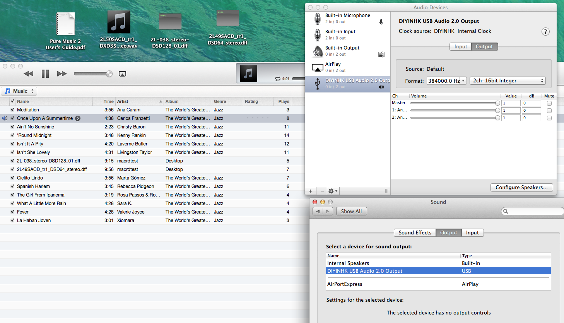Click the Master dB input field
Screen dimensions: 564x323
click(532, 103)
